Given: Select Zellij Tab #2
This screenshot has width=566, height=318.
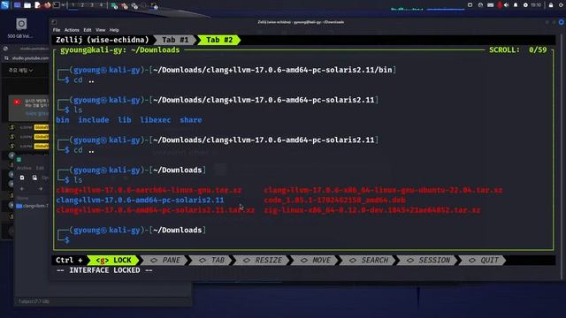Looking at the screenshot, I should [219, 40].
